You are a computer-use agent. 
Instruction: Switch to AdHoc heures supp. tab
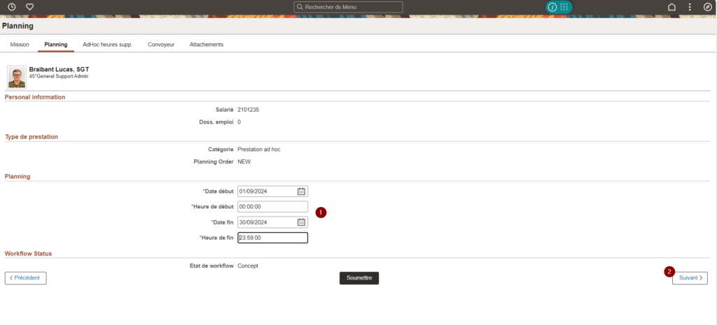click(x=107, y=45)
